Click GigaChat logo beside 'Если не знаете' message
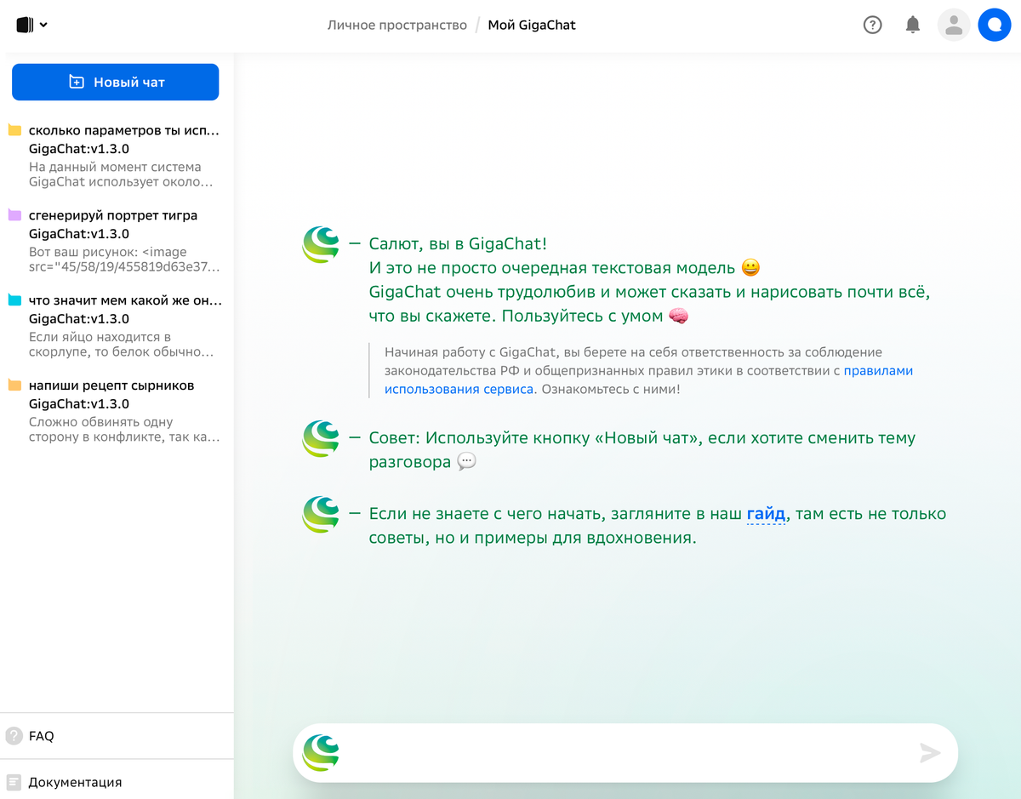Screen dimensions: 1021x799 [321, 514]
